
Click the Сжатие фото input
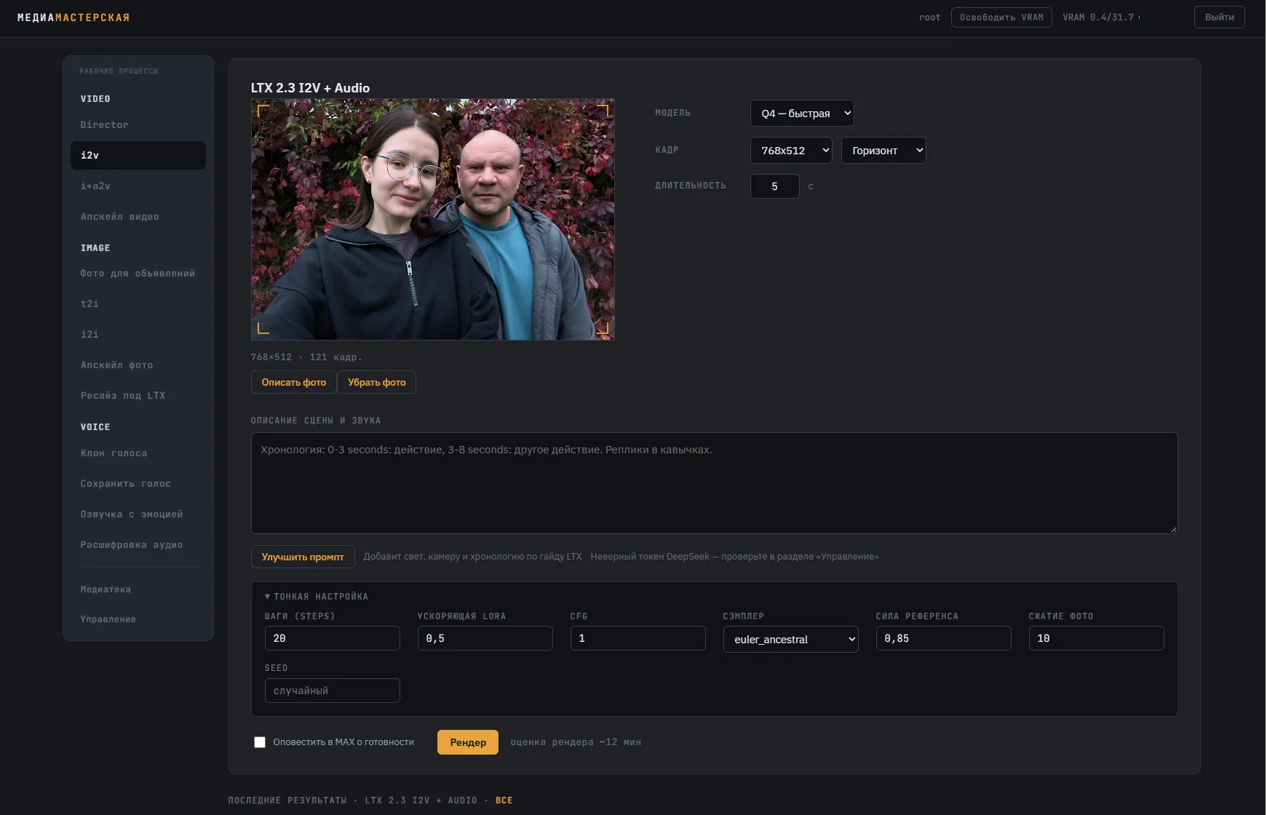pyautogui.click(x=1097, y=638)
